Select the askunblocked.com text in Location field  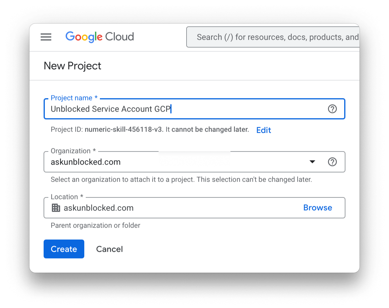pyautogui.click(x=98, y=208)
